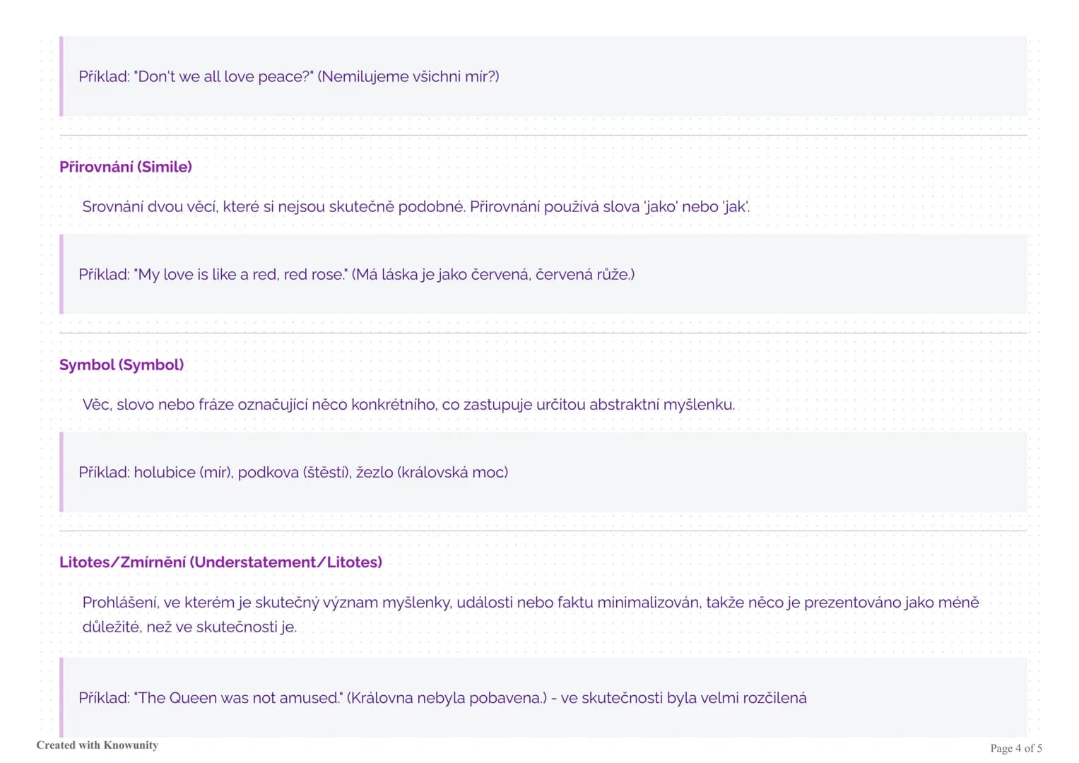Click the heading 'Litotes/Zmírnění (Understatement/Litotes)'
Viewport: 1079px width, 763px height.
[x=220, y=562]
